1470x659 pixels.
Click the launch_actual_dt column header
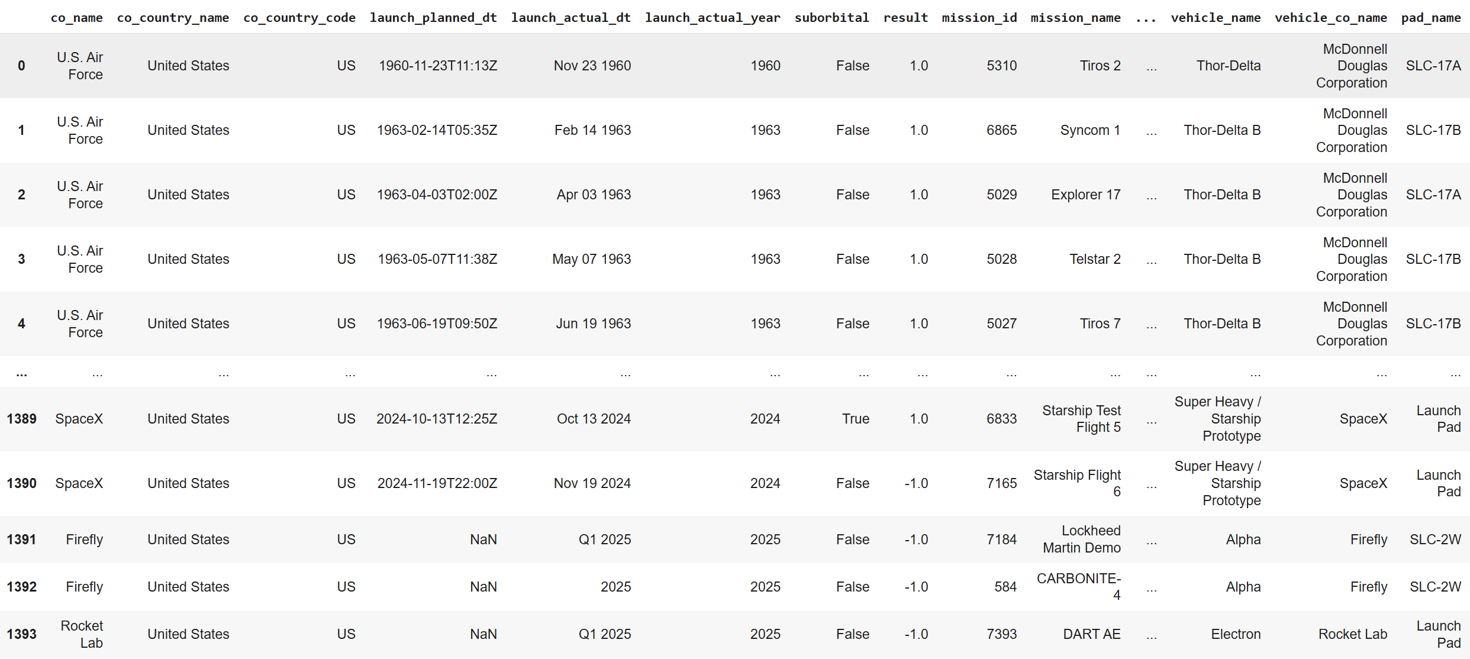pyautogui.click(x=571, y=18)
